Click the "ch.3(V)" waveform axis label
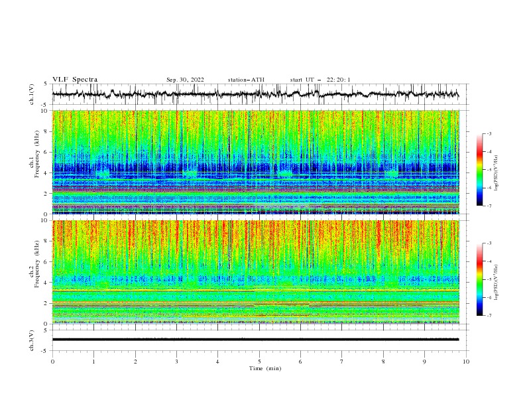525x406 pixels. (32, 340)
